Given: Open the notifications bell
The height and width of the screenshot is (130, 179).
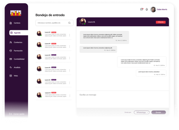Looking at the screenshot, I should coord(147,9).
